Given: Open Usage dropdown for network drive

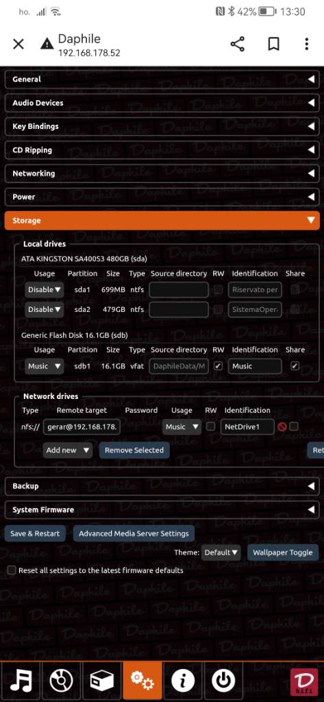Looking at the screenshot, I should (x=182, y=427).
